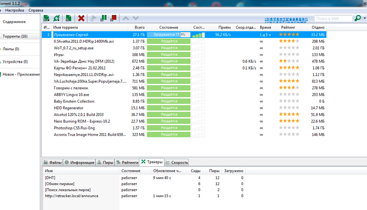Sort by 'Рейтинг' column header
Image resolution: width=367 pixels, height=210 pixels.
[x=289, y=27]
